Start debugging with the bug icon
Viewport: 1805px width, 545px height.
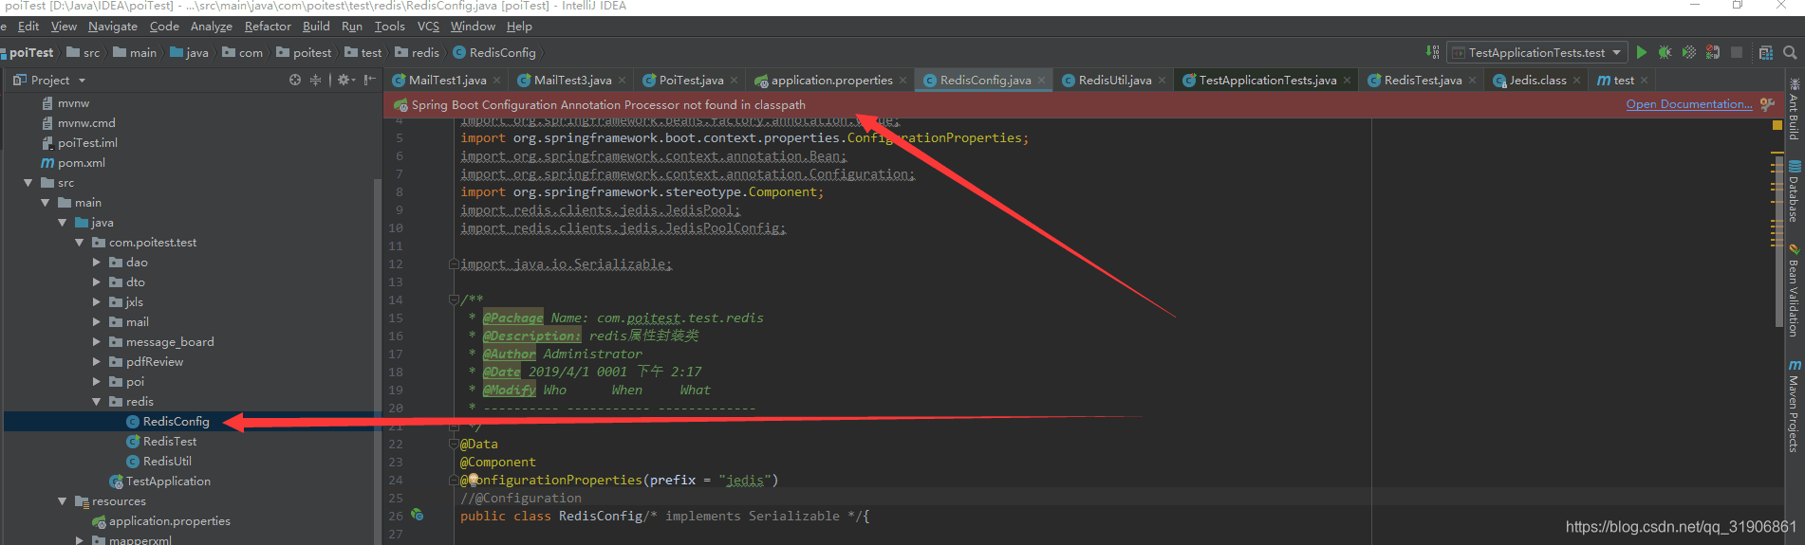1665,52
